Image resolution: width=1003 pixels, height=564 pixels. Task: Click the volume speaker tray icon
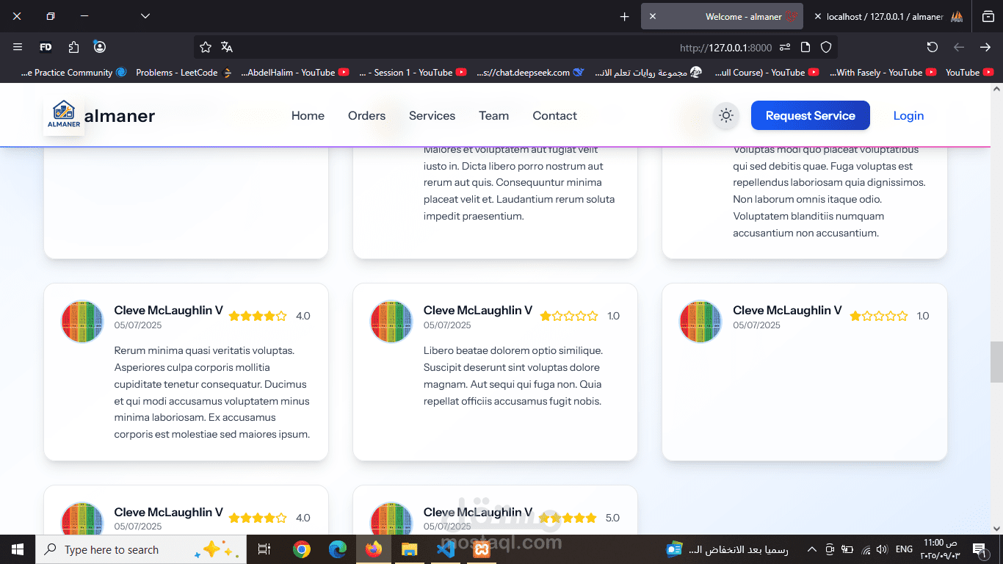pyautogui.click(x=882, y=549)
